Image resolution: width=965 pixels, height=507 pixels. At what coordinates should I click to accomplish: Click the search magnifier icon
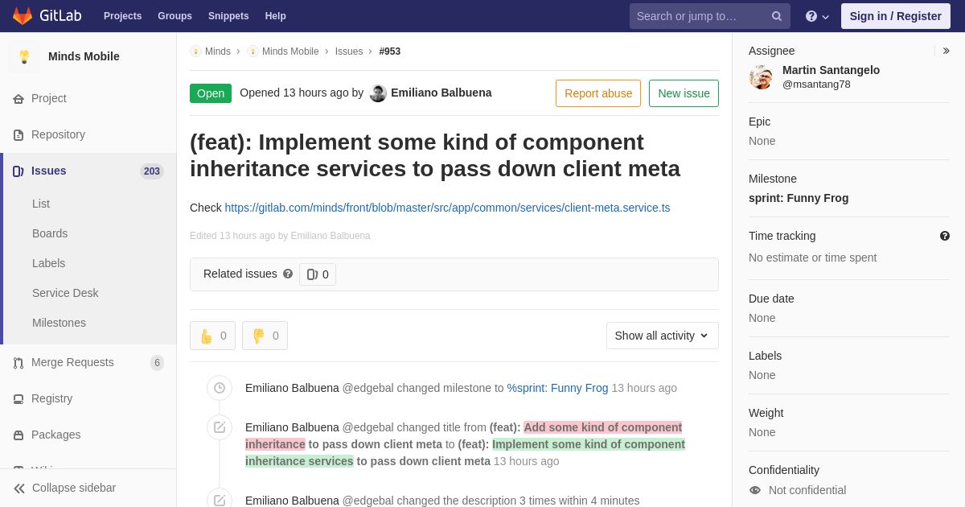[777, 16]
